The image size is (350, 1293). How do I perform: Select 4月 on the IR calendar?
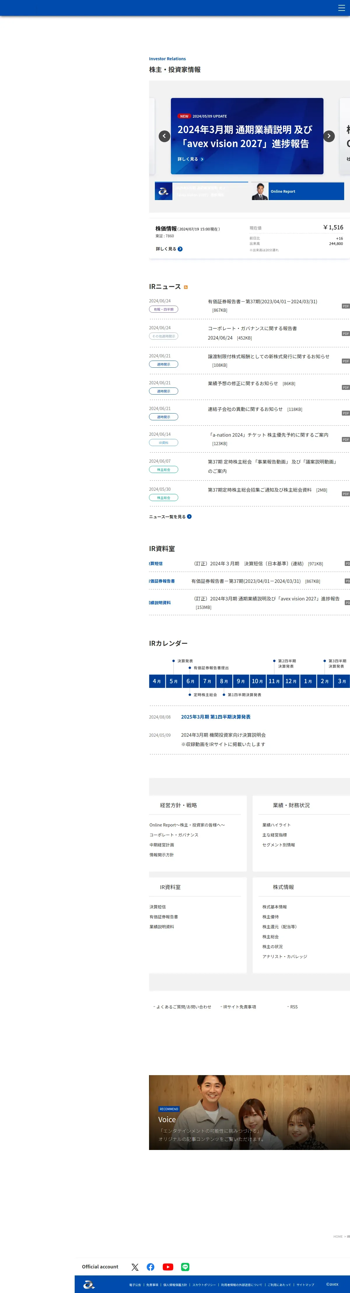tap(157, 681)
